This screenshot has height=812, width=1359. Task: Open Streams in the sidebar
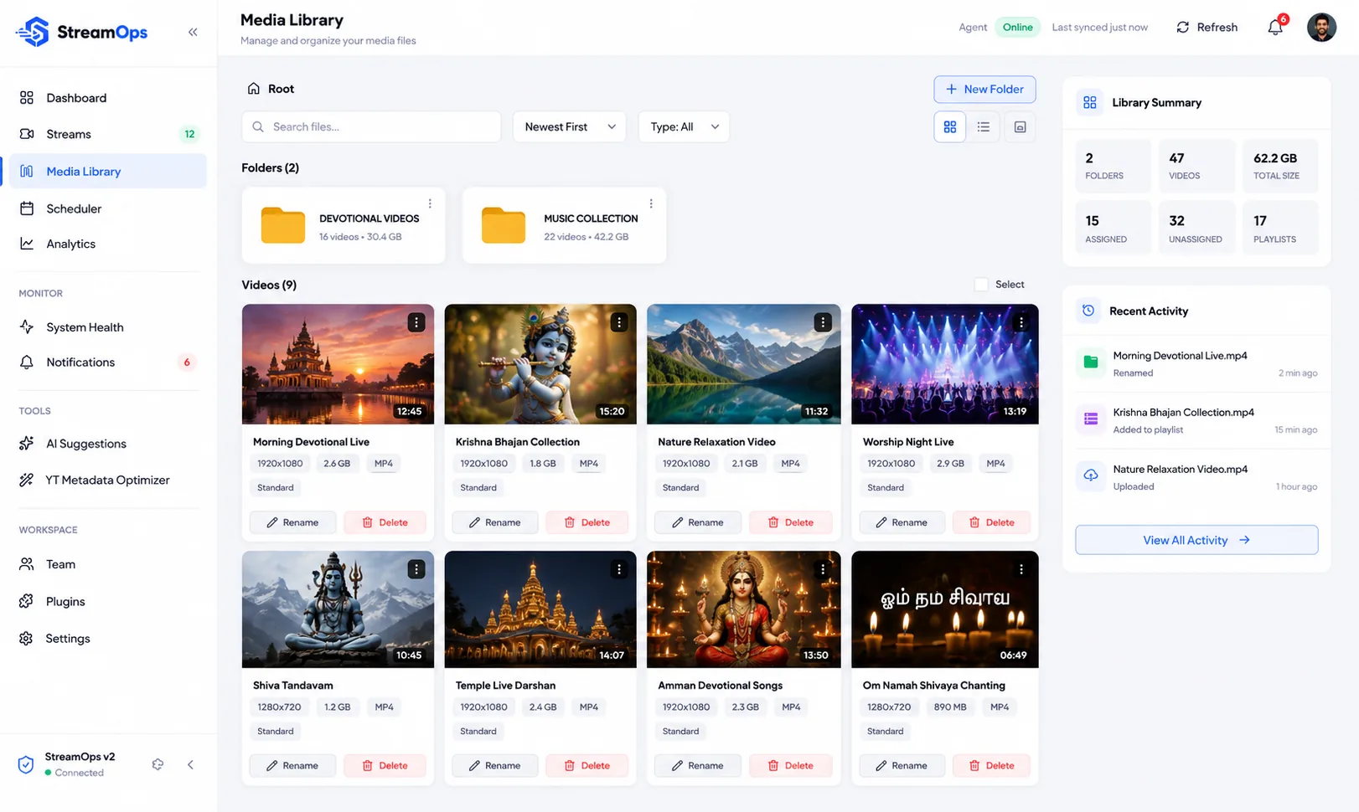[108, 134]
